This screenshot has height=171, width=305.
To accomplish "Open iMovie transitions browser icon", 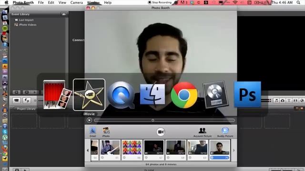I will 295,100.
